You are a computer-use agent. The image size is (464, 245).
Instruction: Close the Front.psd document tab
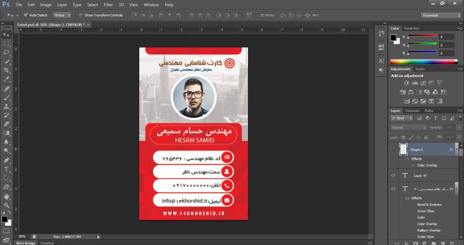tap(88, 24)
